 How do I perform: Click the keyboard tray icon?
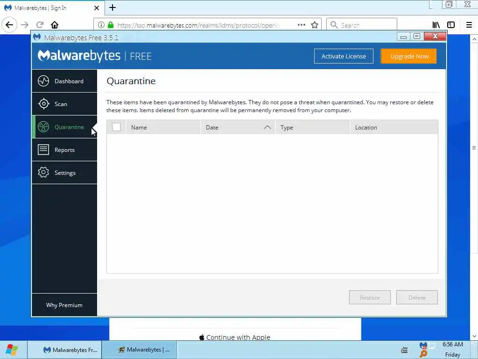click(x=405, y=350)
